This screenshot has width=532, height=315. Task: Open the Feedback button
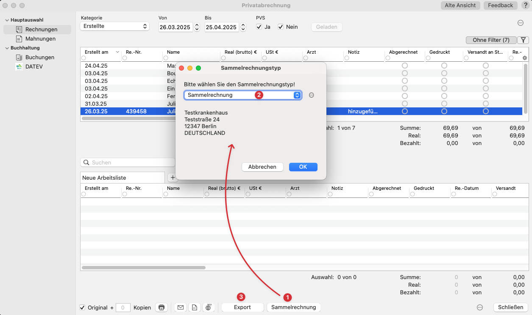(x=500, y=5)
